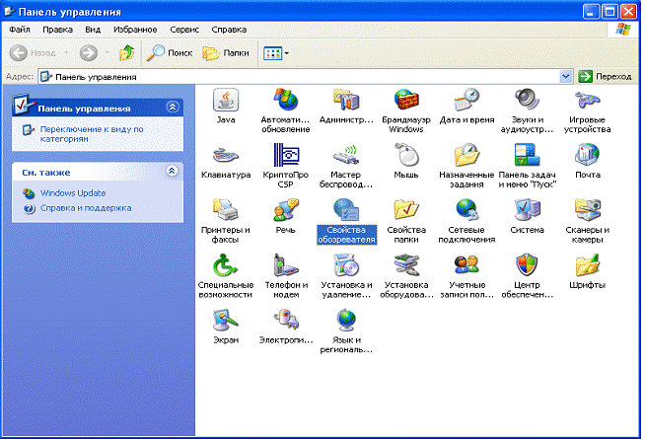Expand the address bar dropdown
This screenshot has width=645, height=439.
coord(566,77)
